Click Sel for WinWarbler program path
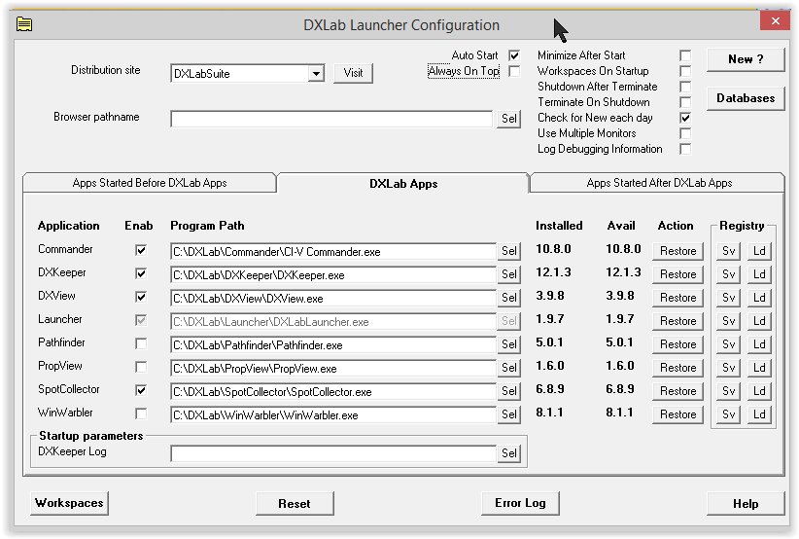The image size is (799, 539). pos(508,414)
